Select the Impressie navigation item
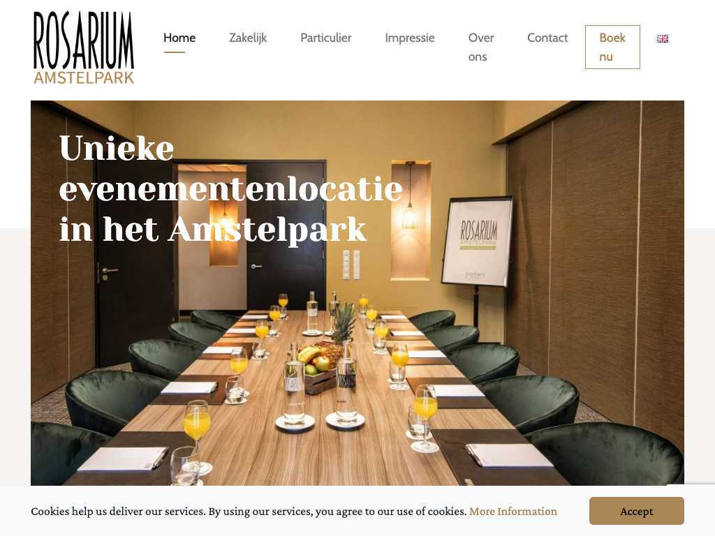This screenshot has width=715, height=536. tap(409, 38)
